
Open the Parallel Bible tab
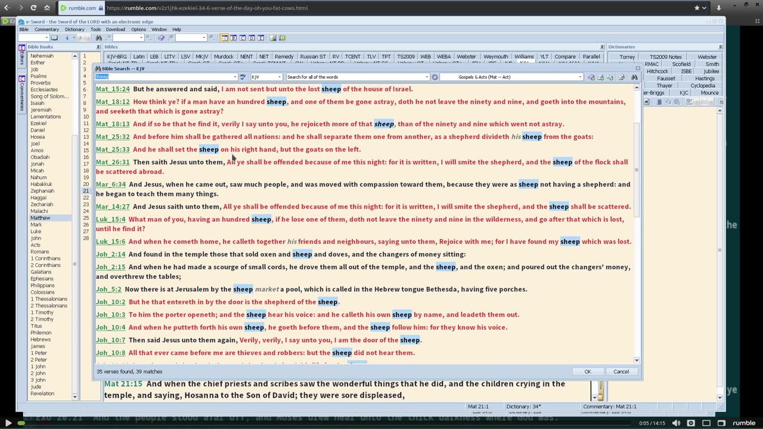(x=591, y=57)
